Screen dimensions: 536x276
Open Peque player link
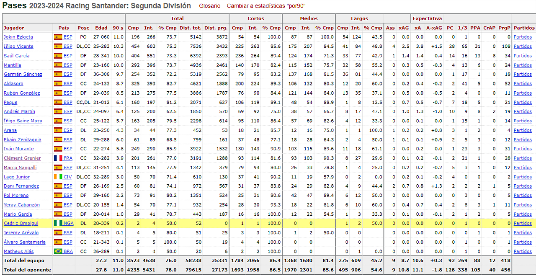click(x=10, y=102)
